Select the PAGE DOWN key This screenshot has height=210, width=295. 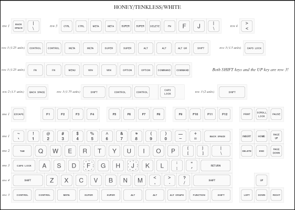tap(276, 151)
